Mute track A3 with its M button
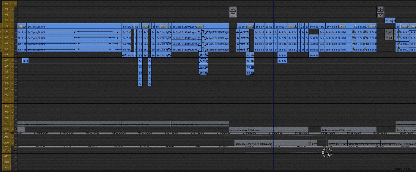This screenshot has height=172, width=416. (x=15, y=44)
